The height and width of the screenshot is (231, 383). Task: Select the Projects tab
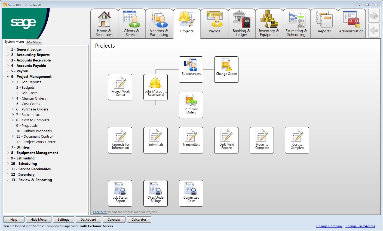[187, 24]
